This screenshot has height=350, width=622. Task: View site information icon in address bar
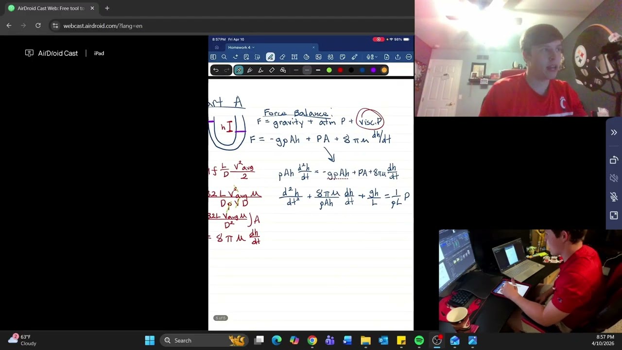55,26
